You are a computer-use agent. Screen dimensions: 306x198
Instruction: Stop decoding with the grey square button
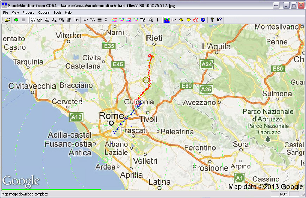point(24,20)
